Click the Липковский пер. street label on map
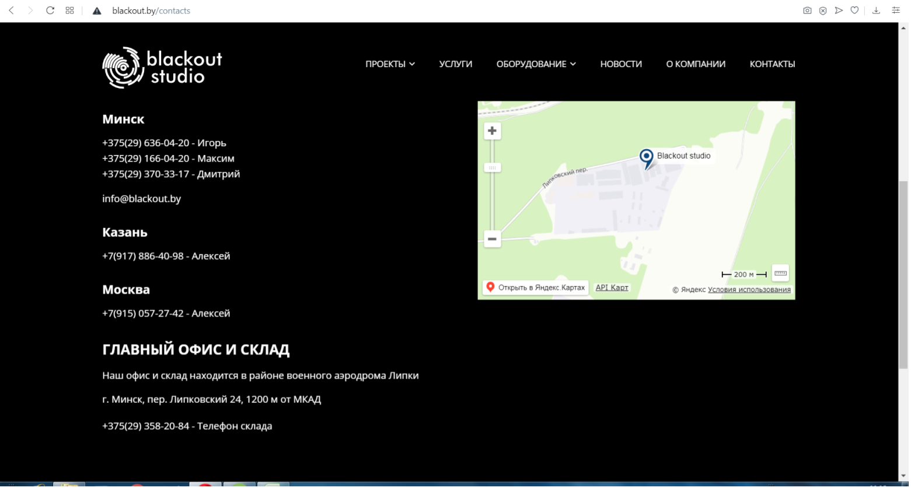Viewport: 911px width, 488px height. coord(564,178)
